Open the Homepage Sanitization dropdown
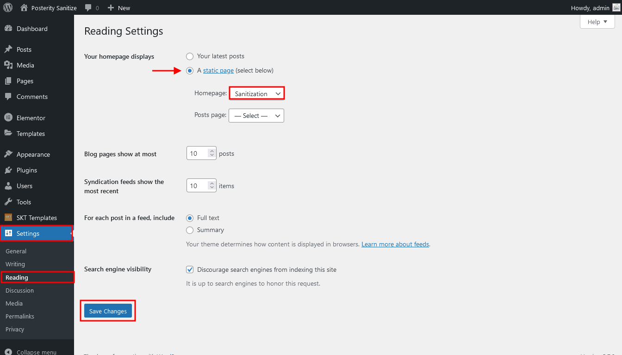622x355 pixels. pos(256,93)
